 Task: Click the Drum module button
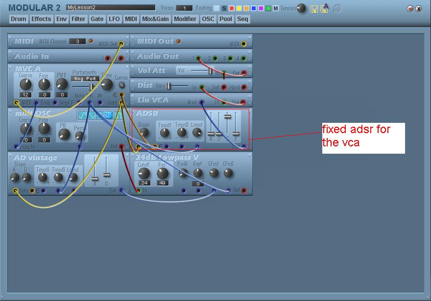19,19
